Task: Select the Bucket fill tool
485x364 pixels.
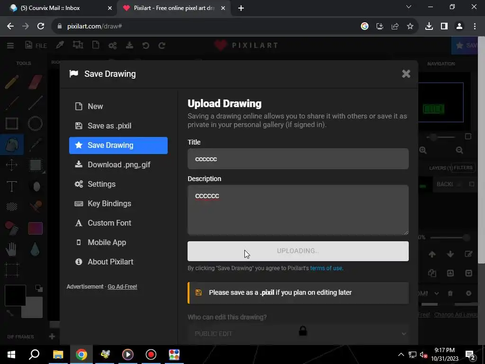Action: click(x=12, y=144)
